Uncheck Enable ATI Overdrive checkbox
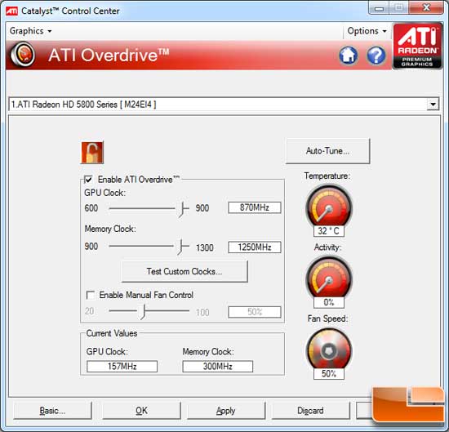The height and width of the screenshot is (432, 449). point(88,180)
